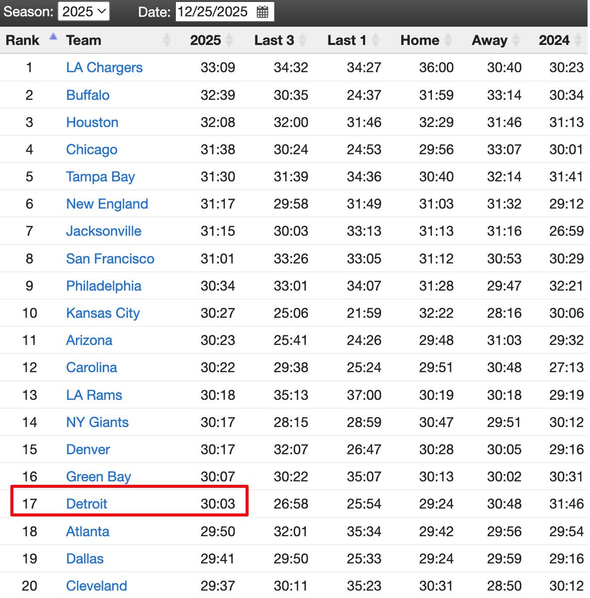Viewport: 590px width, 598px height.
Task: Select LA Rams Last 1 value 37:00
Action: [364, 395]
